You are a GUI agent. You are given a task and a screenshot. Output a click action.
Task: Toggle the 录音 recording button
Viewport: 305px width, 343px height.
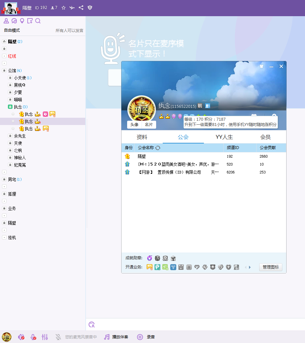coord(146,337)
